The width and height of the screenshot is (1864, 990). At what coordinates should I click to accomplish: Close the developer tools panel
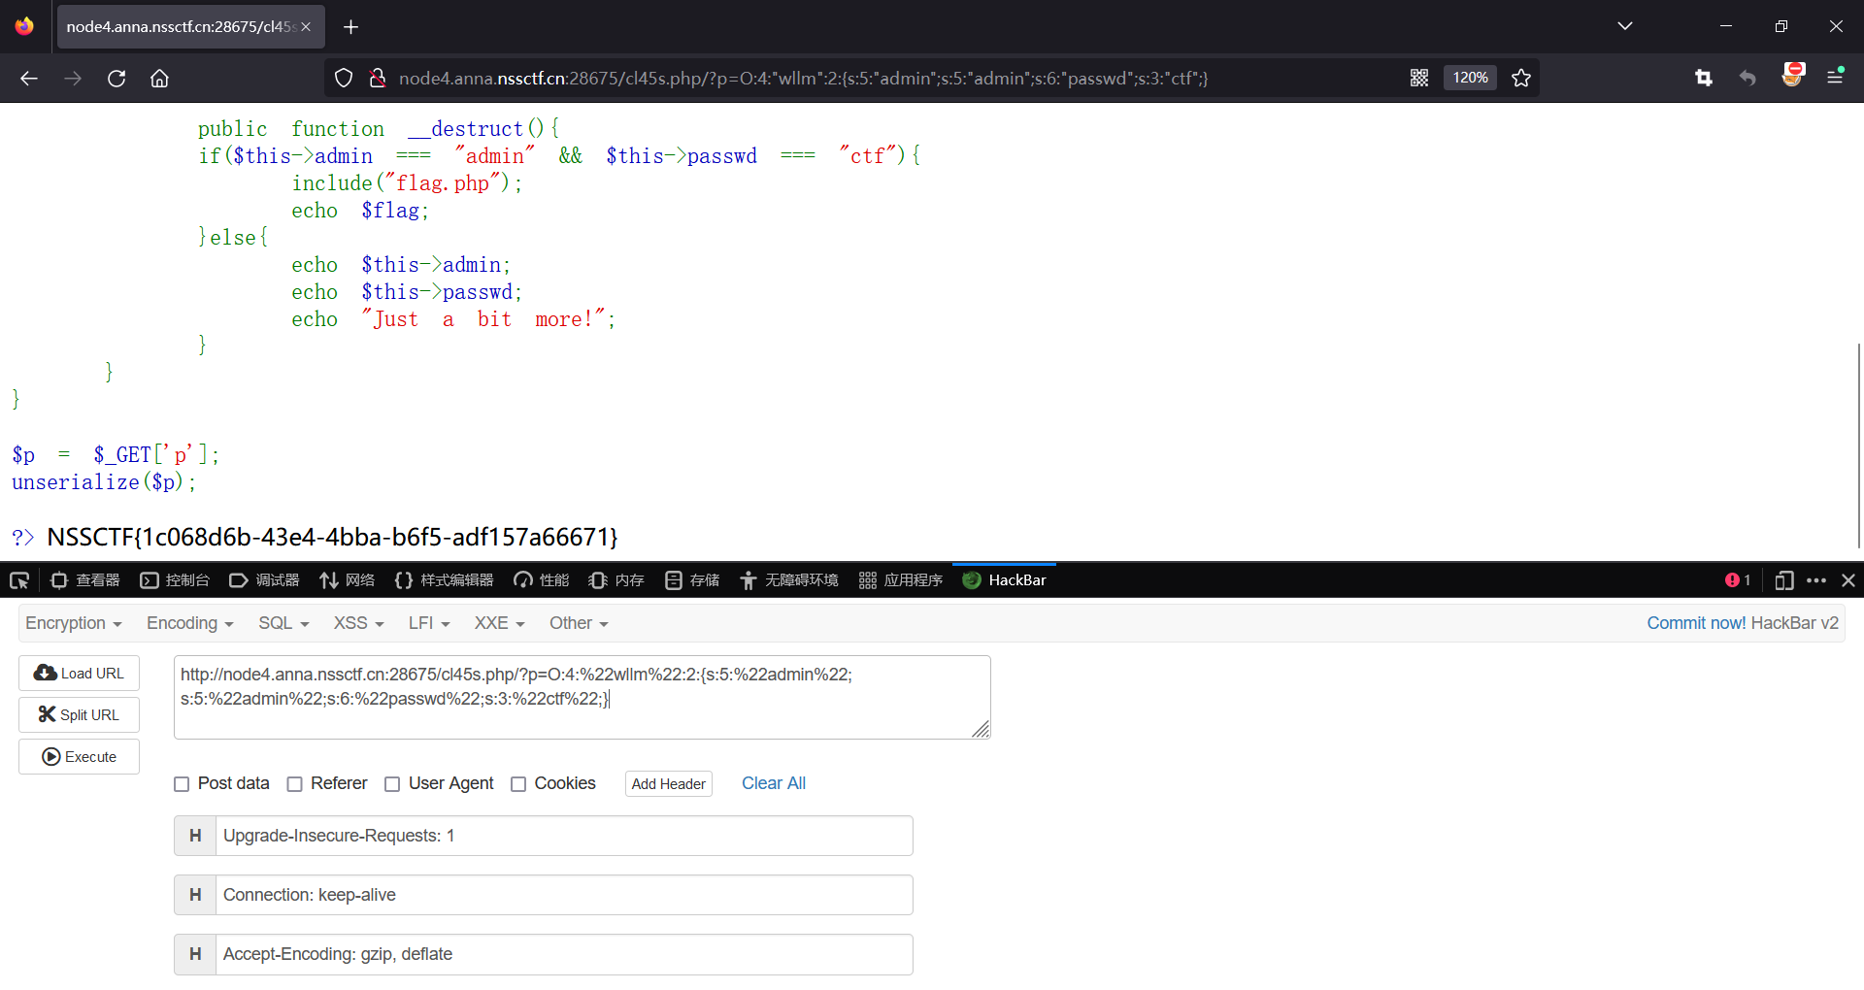coord(1848,580)
